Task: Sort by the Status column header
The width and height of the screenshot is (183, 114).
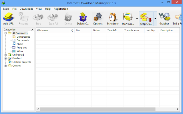Action: pos(99,30)
